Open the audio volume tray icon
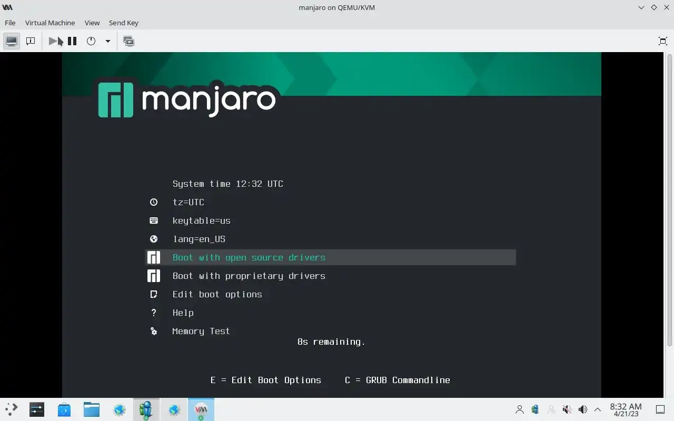The width and height of the screenshot is (674, 421). [583, 409]
